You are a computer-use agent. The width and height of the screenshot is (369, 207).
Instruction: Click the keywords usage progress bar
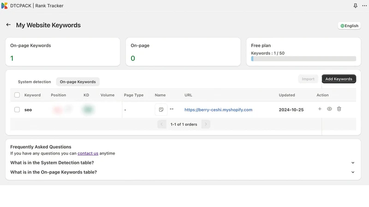304,59
